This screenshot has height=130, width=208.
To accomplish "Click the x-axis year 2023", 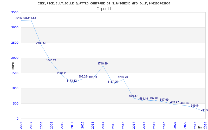I will 195,125.
